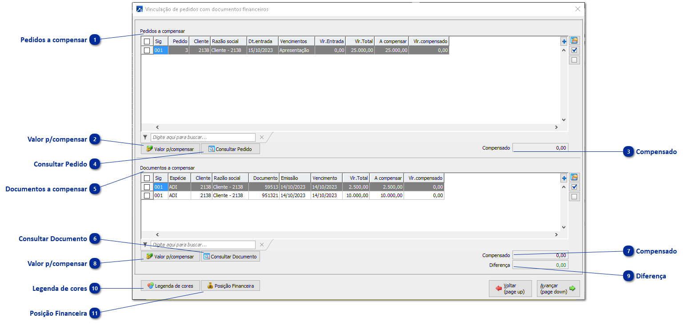The width and height of the screenshot is (684, 325).
Task: Open the Legenda de cores button
Action: click(170, 285)
